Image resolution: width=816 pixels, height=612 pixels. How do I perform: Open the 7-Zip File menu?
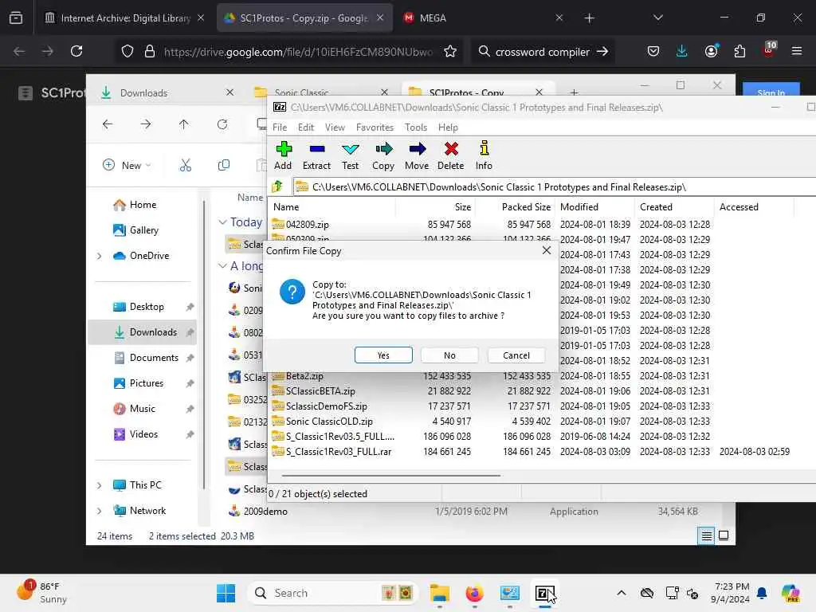tap(280, 127)
